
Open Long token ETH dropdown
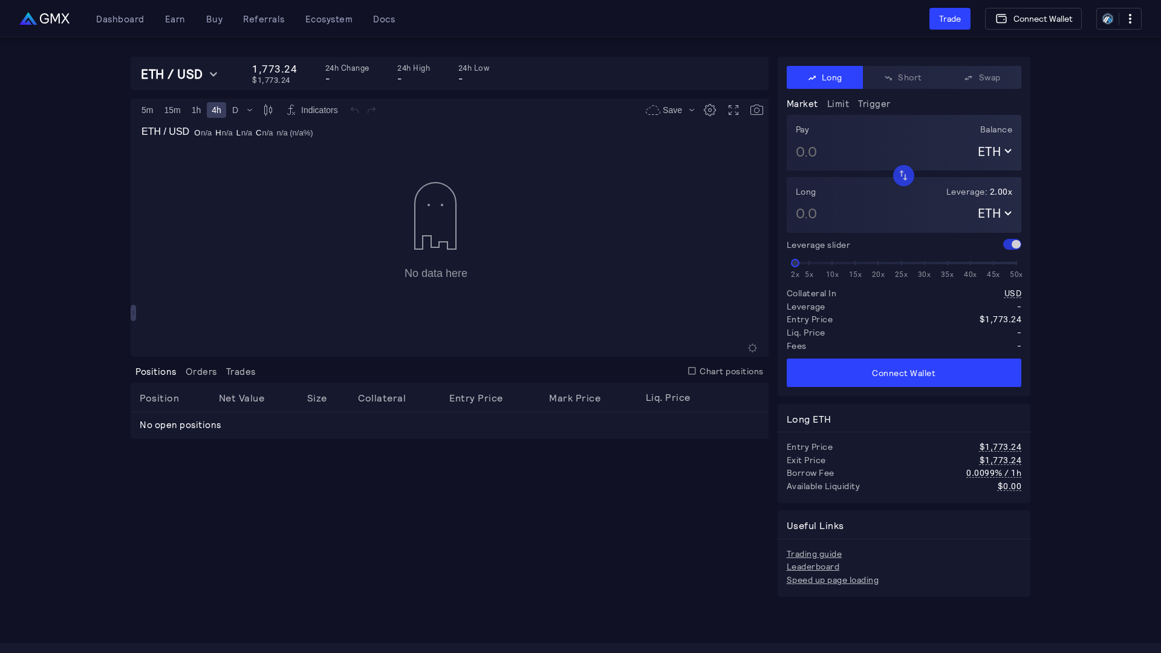(994, 213)
